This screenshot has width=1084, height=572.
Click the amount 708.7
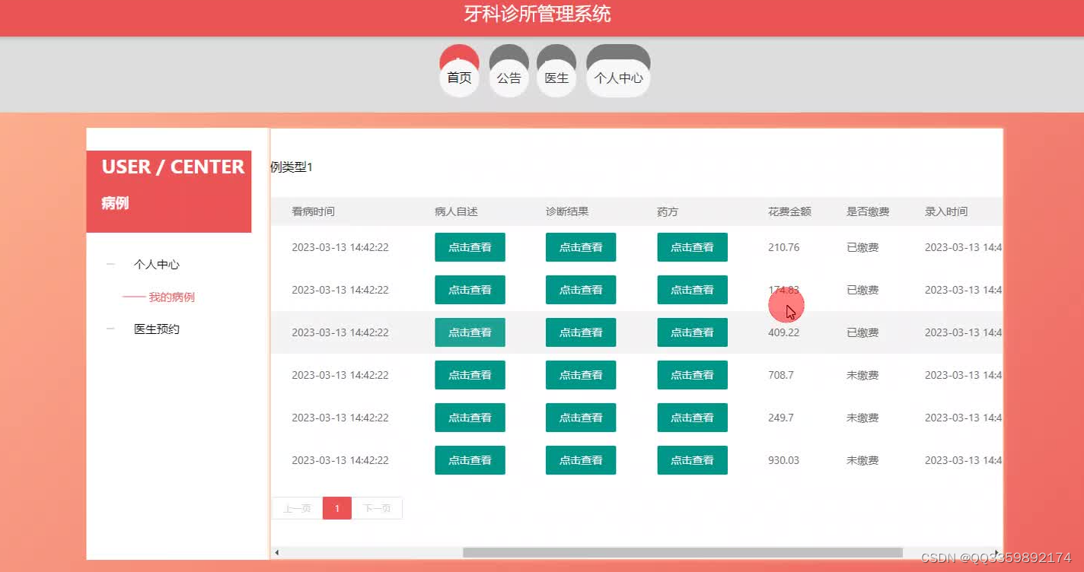pos(781,375)
